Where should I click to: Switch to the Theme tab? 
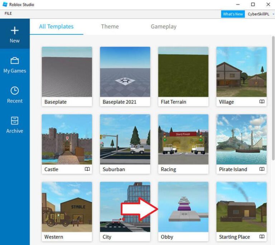click(110, 27)
